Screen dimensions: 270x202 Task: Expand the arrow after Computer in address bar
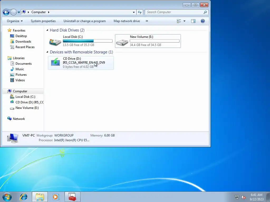click(x=49, y=12)
